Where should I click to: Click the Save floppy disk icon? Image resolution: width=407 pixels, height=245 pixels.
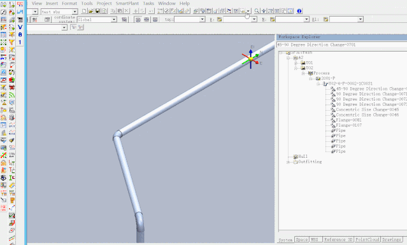point(97,11)
